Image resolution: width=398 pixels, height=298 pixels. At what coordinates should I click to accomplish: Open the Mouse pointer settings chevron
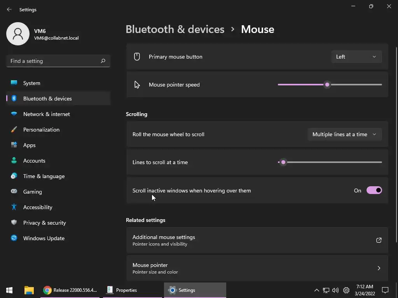pos(379,268)
